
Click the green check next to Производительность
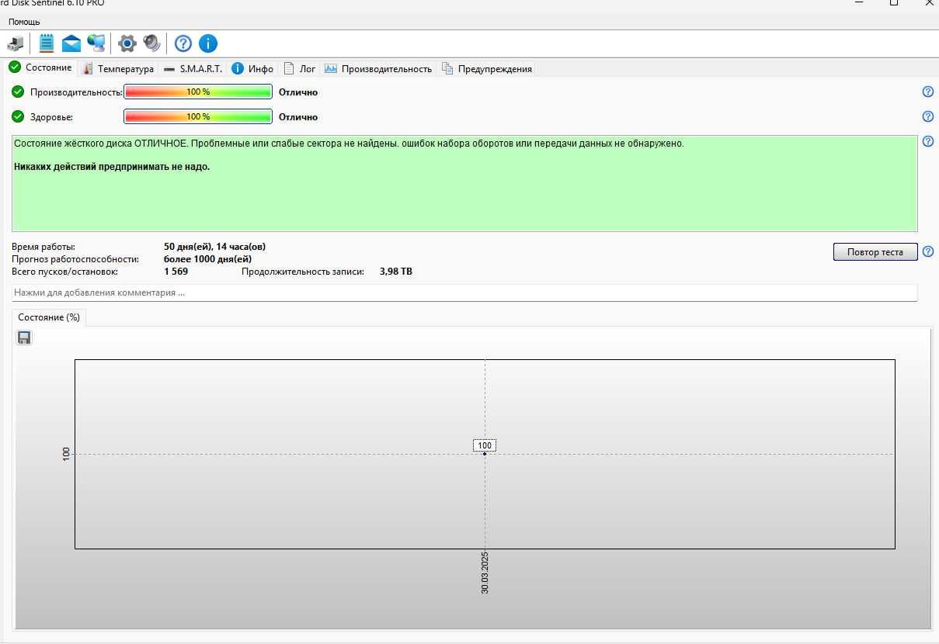[x=18, y=92]
